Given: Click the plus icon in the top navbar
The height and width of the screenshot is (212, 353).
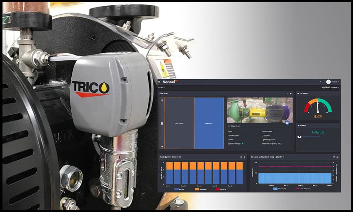Looking at the screenshot, I should click(x=320, y=81).
